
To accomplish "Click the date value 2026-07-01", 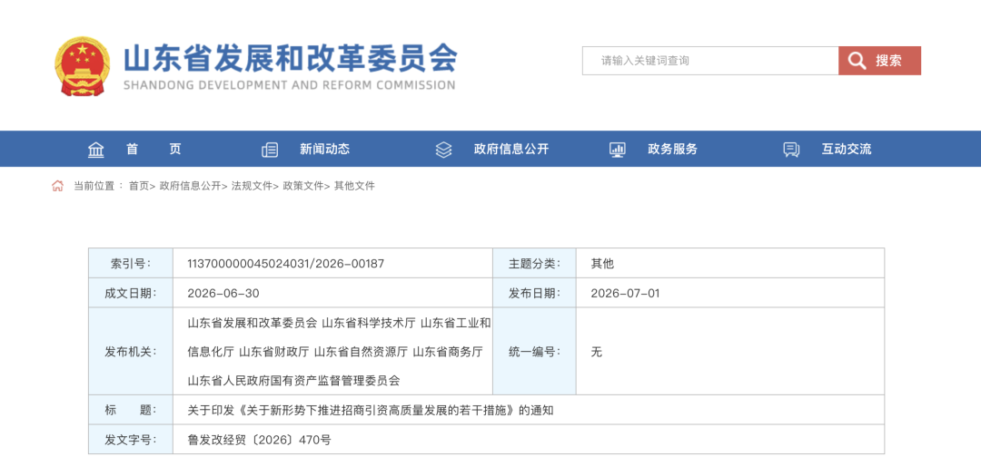I will (626, 293).
